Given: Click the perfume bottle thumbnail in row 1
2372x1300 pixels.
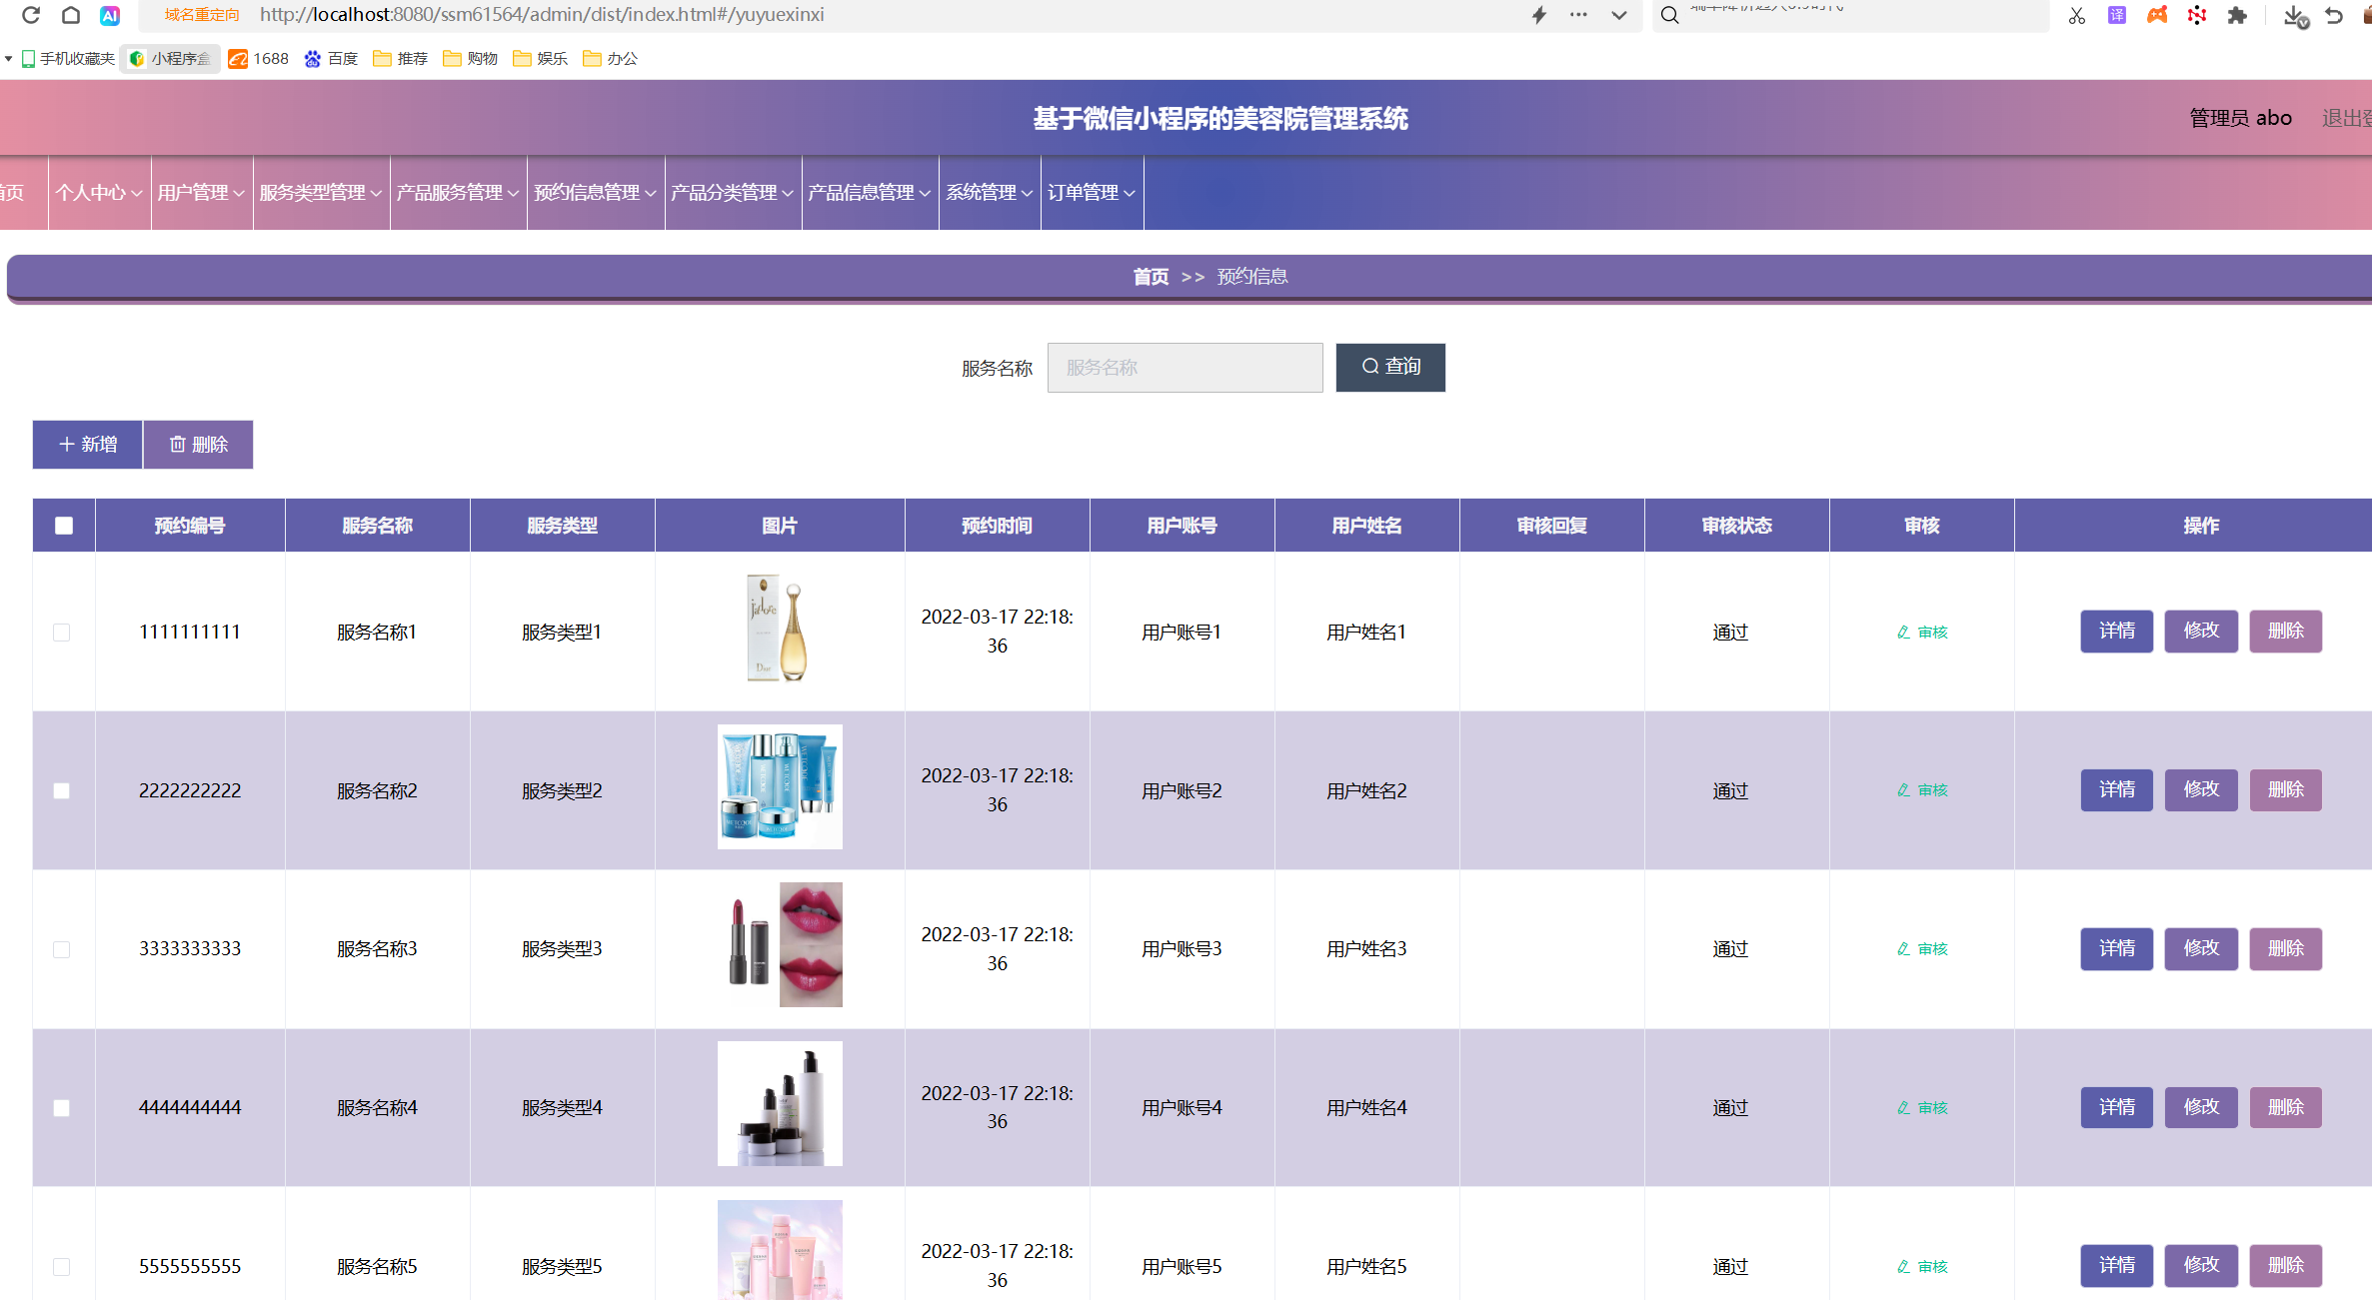Looking at the screenshot, I should coord(779,630).
